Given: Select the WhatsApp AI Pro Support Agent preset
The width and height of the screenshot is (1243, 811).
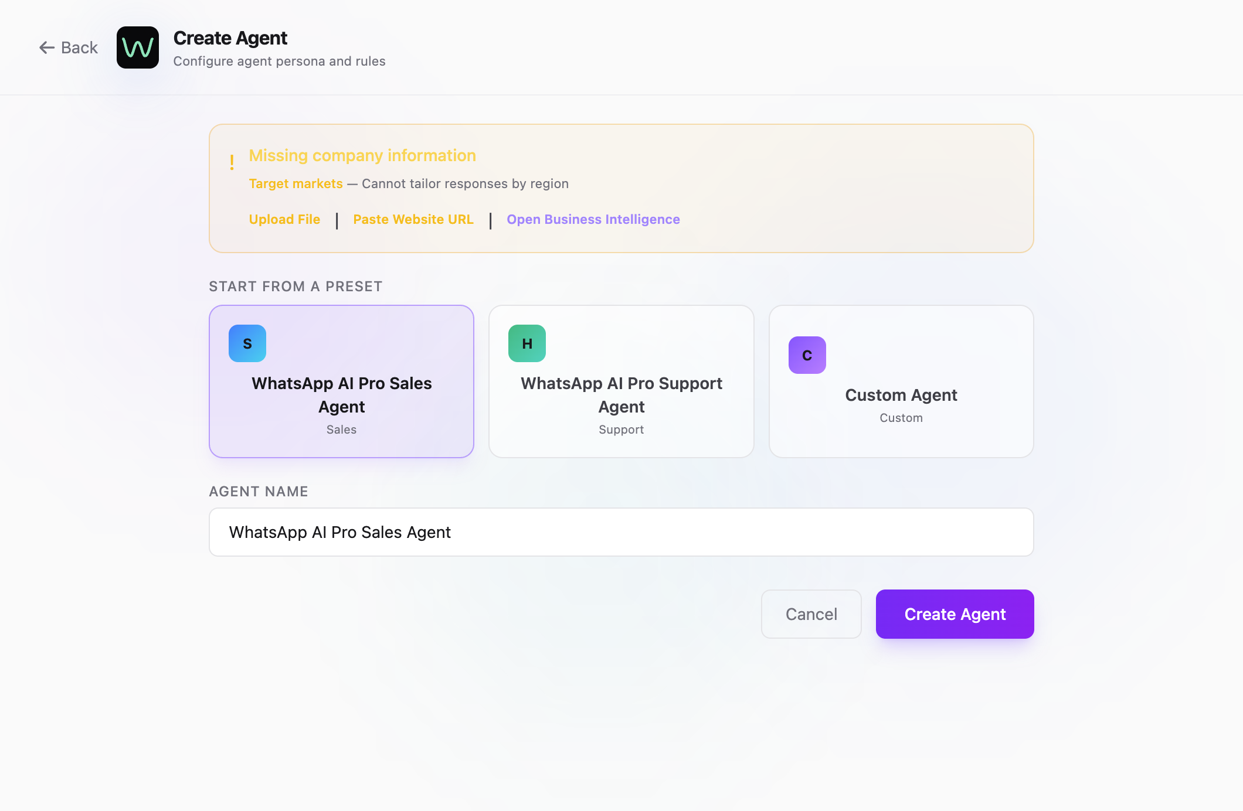Looking at the screenshot, I should point(621,381).
